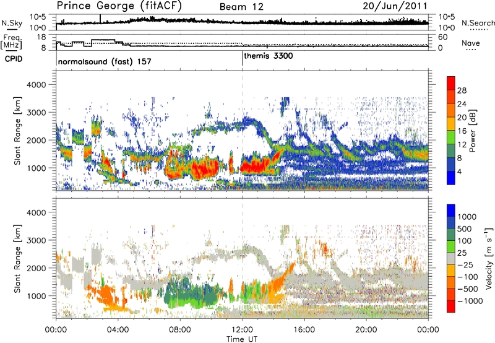Pick the top red segment of the power color bar
The width and height of the screenshot is (495, 343).
point(451,83)
